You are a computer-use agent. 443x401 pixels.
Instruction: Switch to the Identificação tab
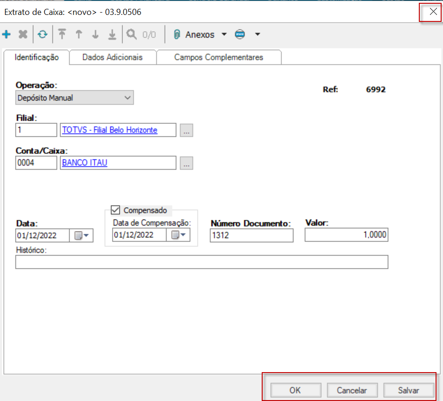(36, 57)
